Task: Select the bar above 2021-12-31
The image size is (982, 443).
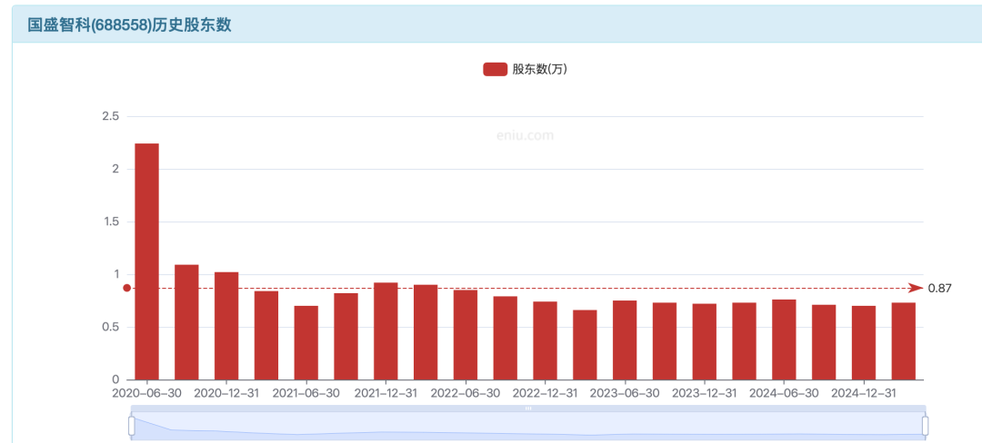Action: [x=386, y=331]
